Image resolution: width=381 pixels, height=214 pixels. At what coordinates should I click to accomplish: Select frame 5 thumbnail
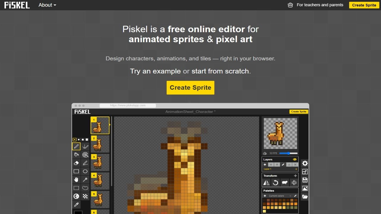click(100, 199)
